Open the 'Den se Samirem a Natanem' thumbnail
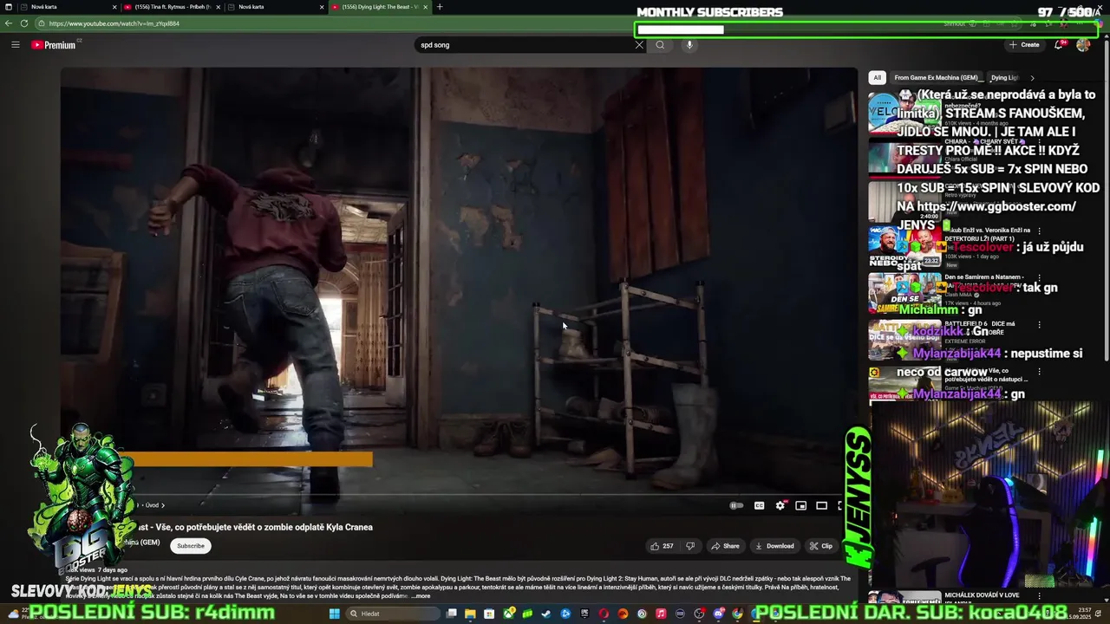 tap(904, 294)
